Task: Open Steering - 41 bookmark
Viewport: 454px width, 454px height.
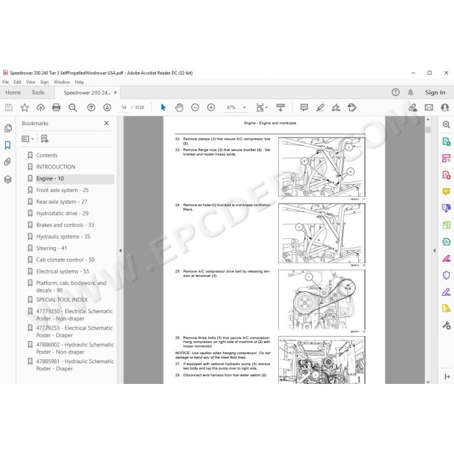Action: (x=51, y=248)
